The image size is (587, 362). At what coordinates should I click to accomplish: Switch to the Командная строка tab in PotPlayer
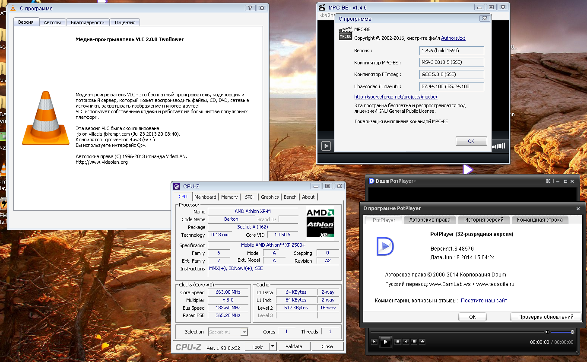pos(540,220)
